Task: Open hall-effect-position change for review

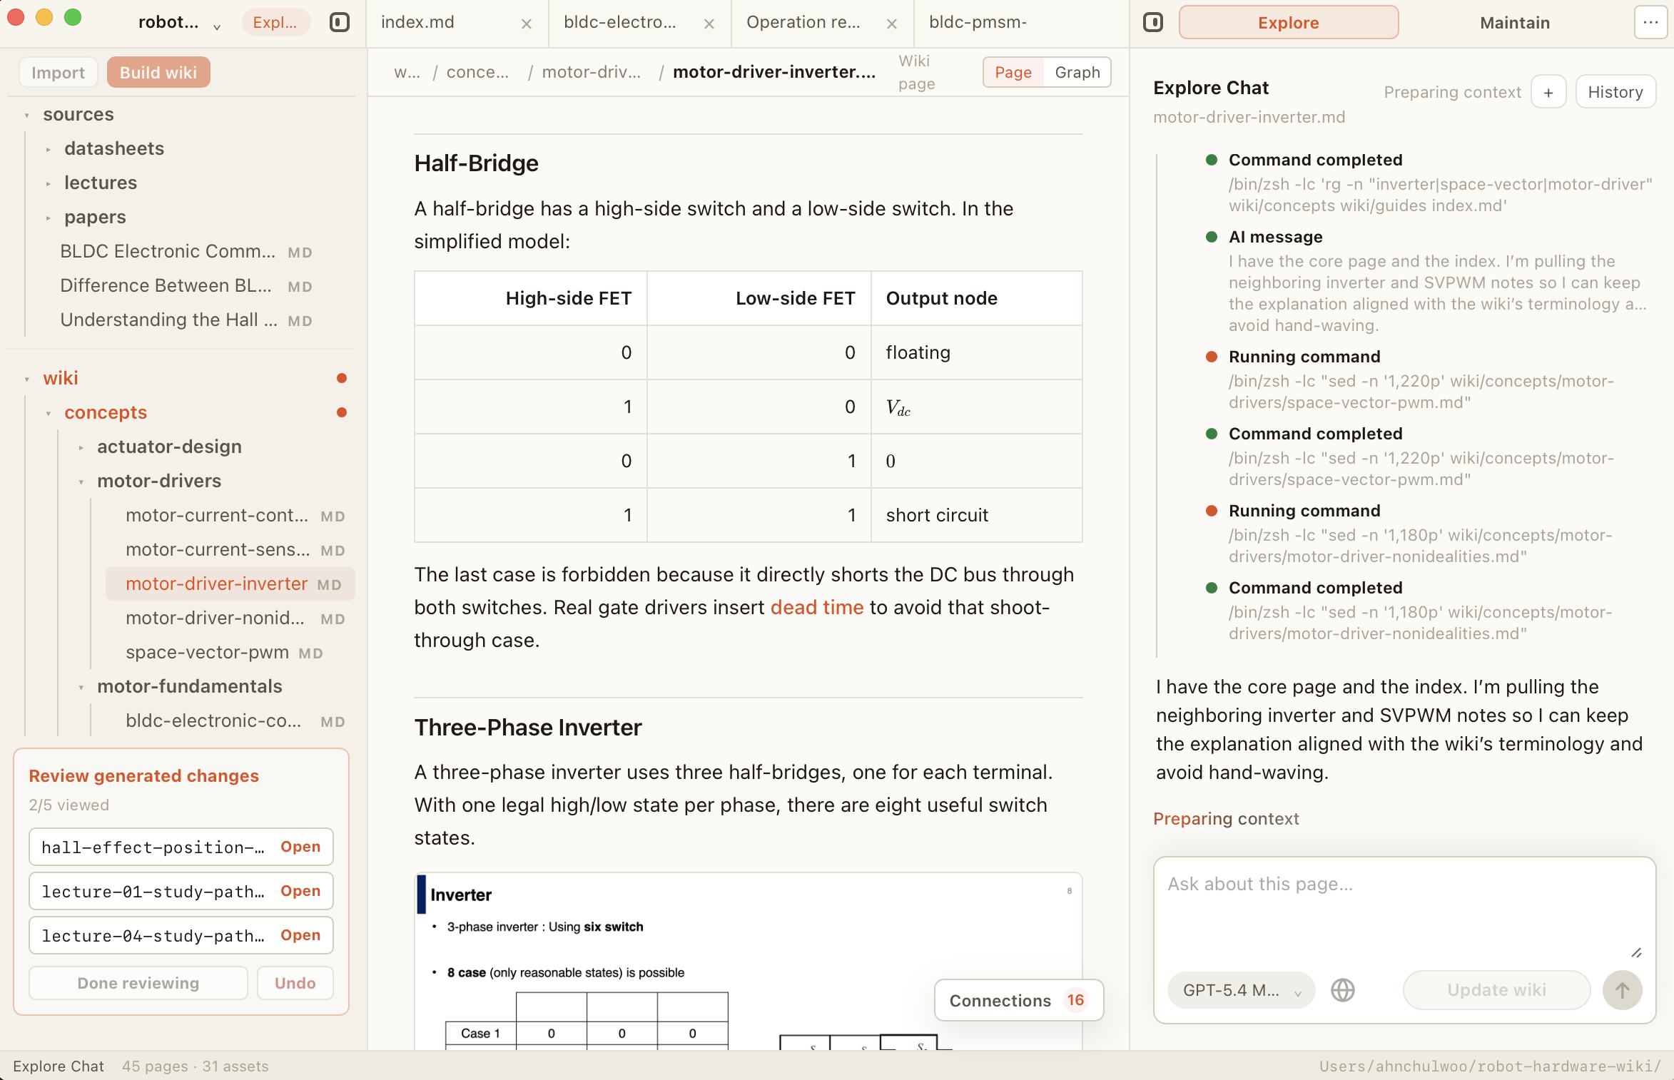Action: [181, 847]
